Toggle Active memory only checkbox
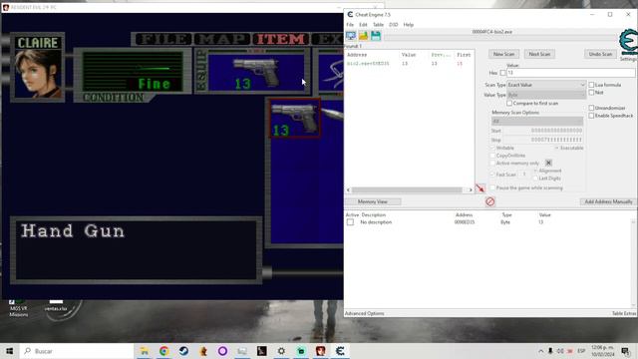638x359 pixels. click(x=492, y=164)
